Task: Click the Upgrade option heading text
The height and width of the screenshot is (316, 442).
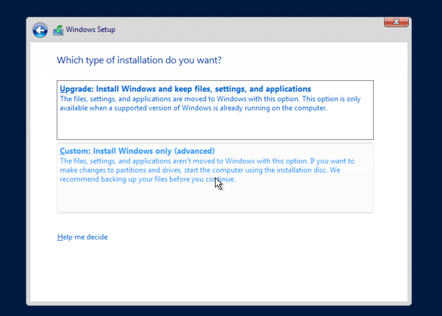Action: (185, 89)
